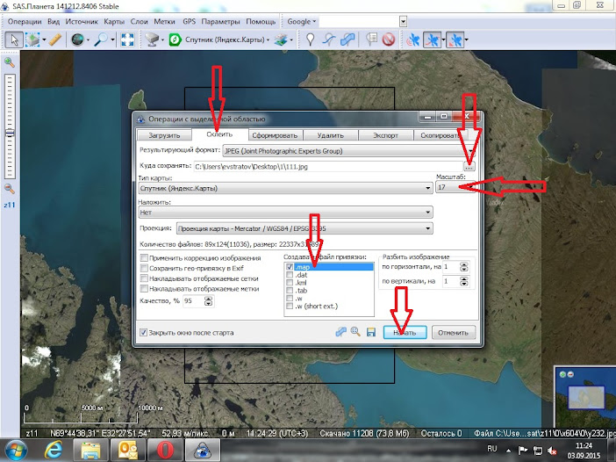
Task: Check the .dat georeference file
Action: point(290,275)
